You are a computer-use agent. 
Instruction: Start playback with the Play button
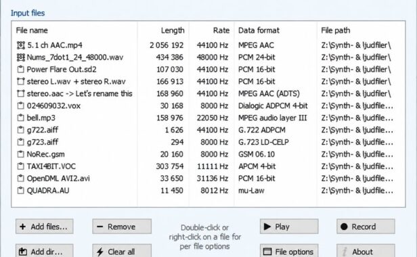tap(289, 227)
